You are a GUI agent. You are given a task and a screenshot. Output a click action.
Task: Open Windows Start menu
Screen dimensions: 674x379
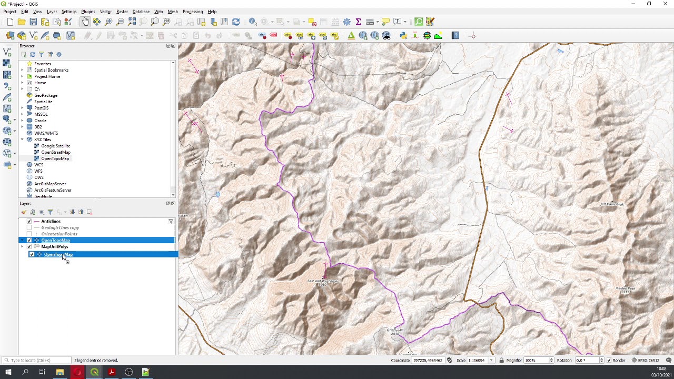tap(8, 372)
